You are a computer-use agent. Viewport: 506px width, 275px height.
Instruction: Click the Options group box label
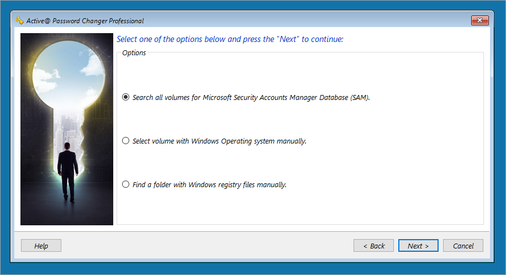point(134,52)
